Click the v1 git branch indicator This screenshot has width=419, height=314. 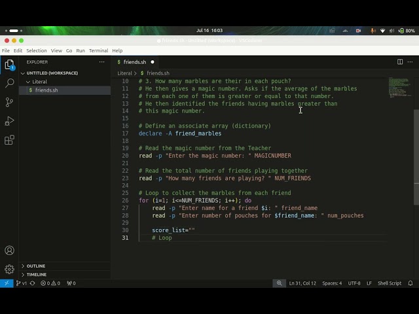[22, 283]
